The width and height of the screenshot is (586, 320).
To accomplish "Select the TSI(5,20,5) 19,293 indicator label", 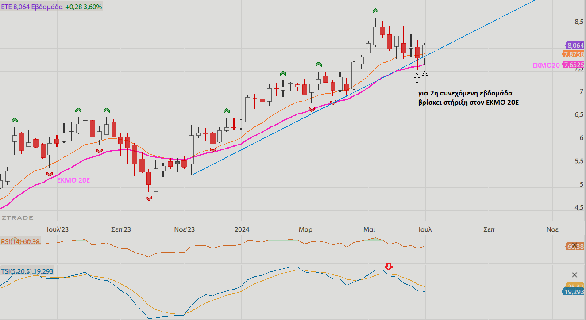I will pos(28,271).
